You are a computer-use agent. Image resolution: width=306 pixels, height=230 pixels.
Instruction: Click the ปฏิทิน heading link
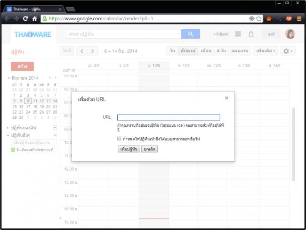(x=17, y=52)
